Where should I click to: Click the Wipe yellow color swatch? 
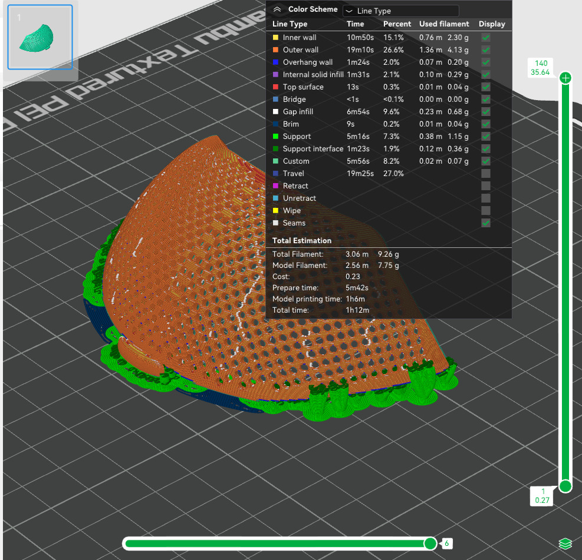(275, 210)
